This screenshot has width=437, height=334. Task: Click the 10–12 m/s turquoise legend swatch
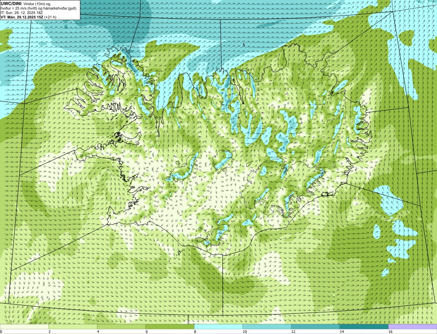(267, 326)
